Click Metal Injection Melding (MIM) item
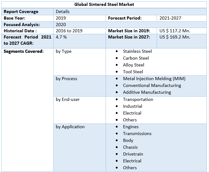209x172 pixels. pos(154,79)
